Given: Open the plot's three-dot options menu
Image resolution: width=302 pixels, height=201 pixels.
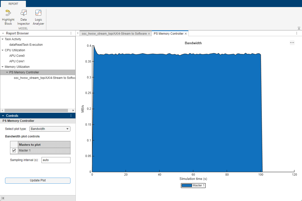Looking at the screenshot, I should (292, 43).
